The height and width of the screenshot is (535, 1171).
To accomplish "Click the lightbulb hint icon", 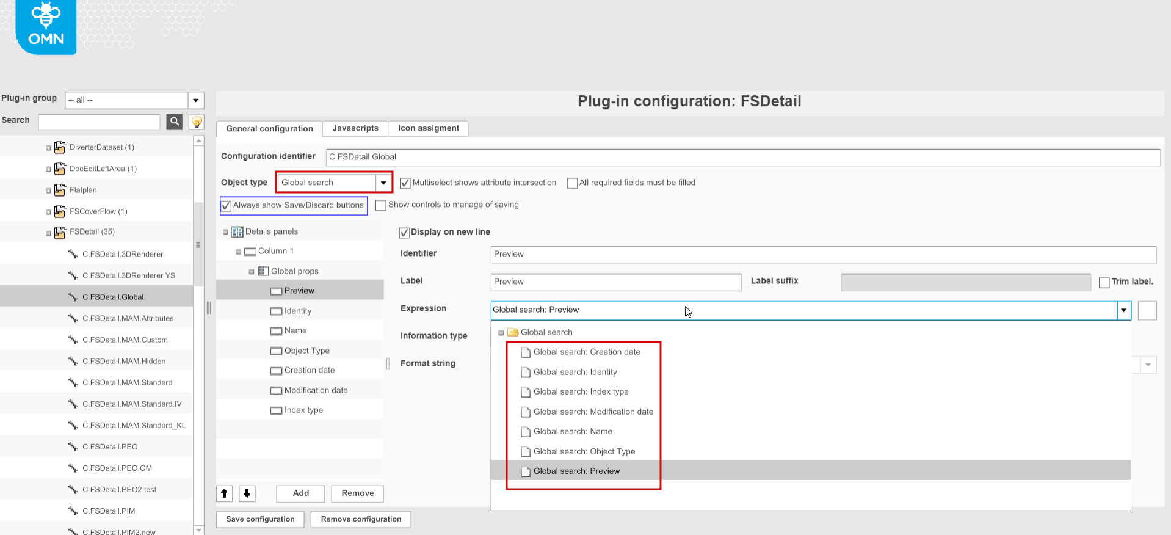I will [x=197, y=122].
